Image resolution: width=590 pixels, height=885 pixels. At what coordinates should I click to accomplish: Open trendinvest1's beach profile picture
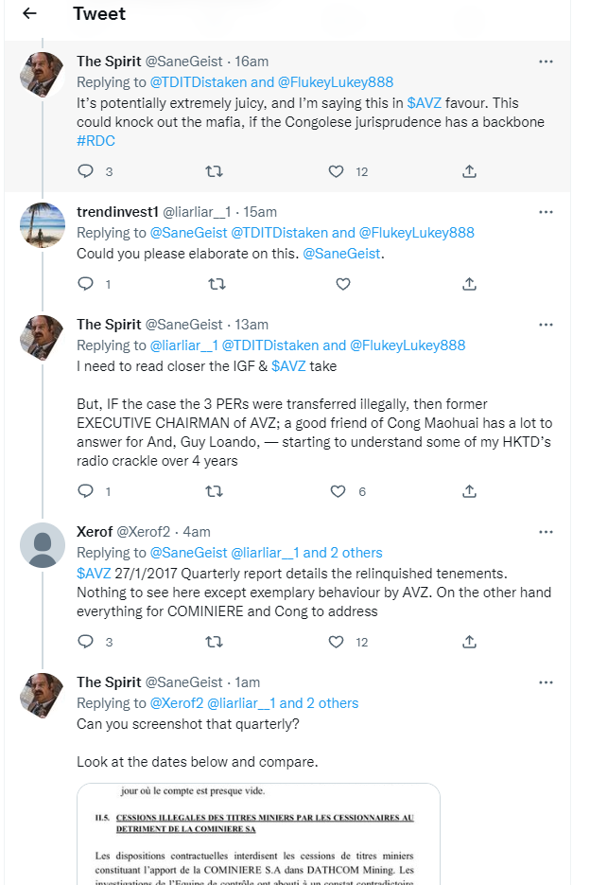pos(43,224)
